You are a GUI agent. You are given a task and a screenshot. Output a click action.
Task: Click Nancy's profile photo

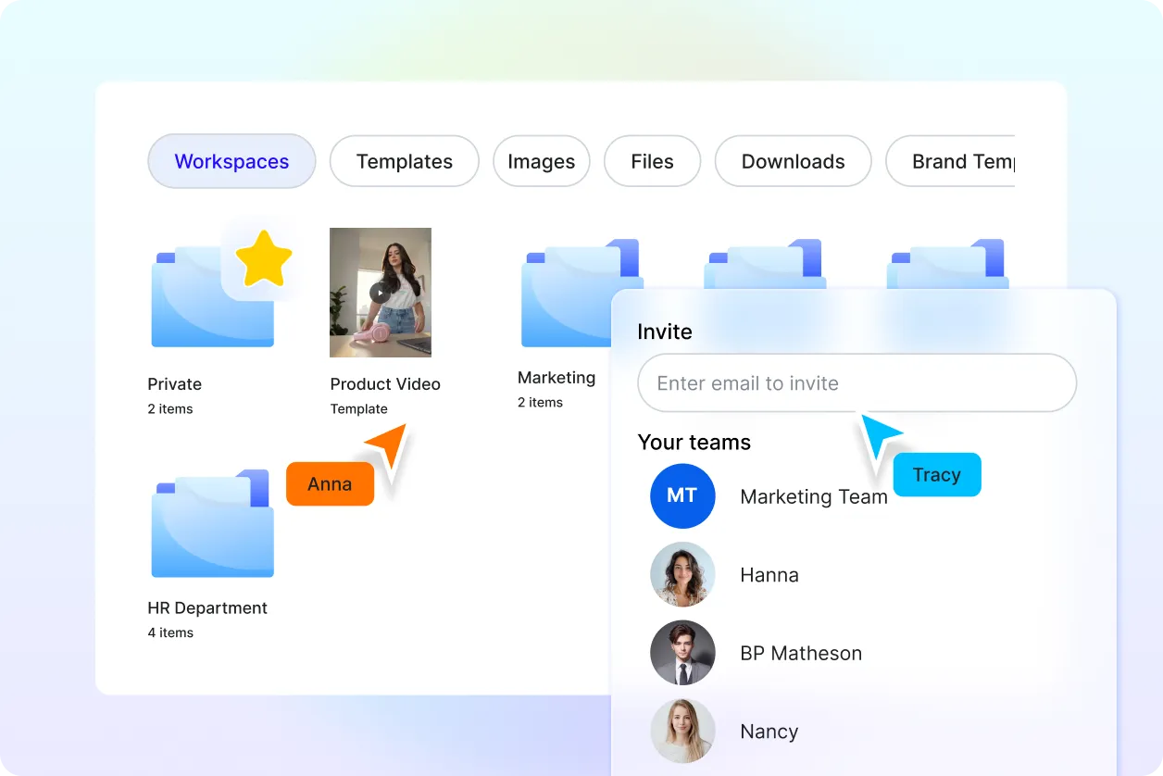(682, 731)
